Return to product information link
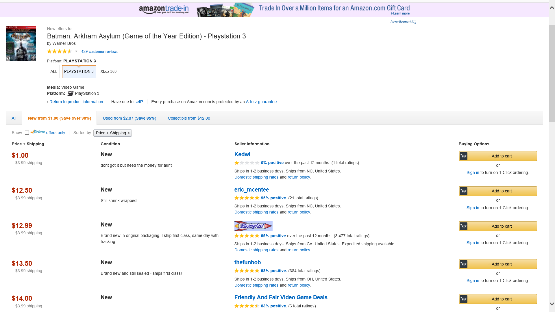555x312 pixels. (76, 102)
